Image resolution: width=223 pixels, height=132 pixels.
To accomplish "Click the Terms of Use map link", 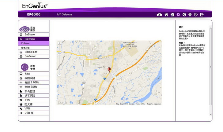I will [140, 104].
